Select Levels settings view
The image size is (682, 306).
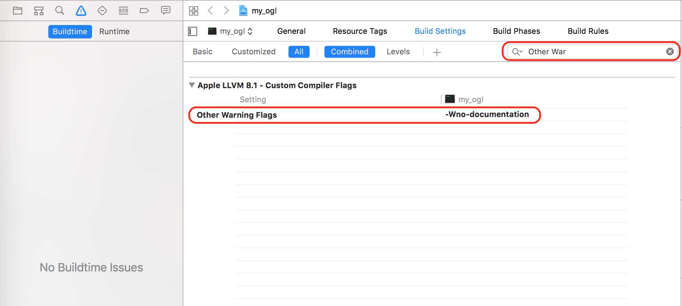click(398, 52)
